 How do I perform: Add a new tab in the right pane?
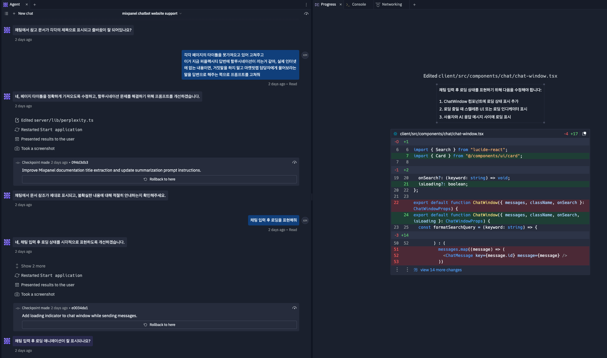click(x=414, y=4)
